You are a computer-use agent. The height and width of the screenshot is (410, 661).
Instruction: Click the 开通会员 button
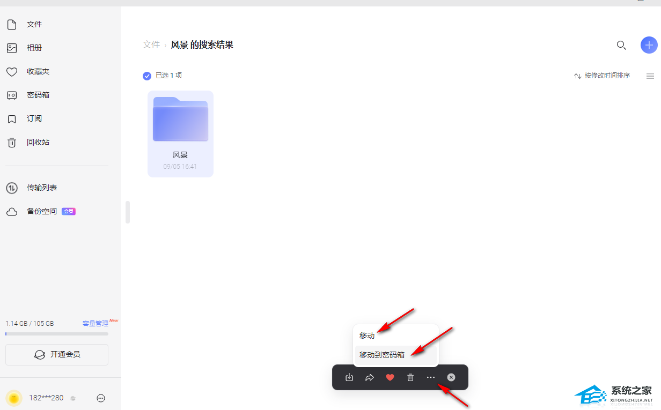[57, 354]
